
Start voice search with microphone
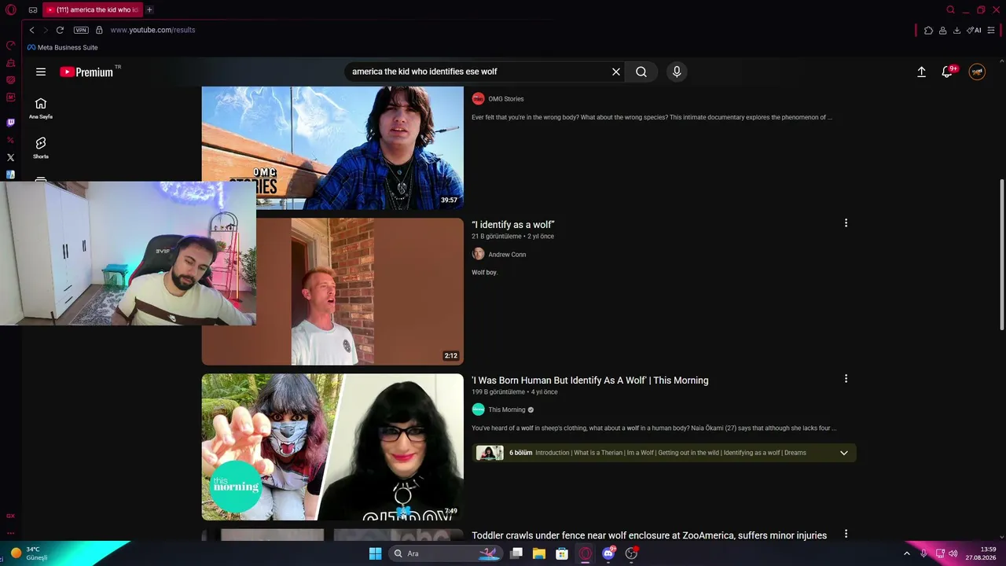point(677,72)
